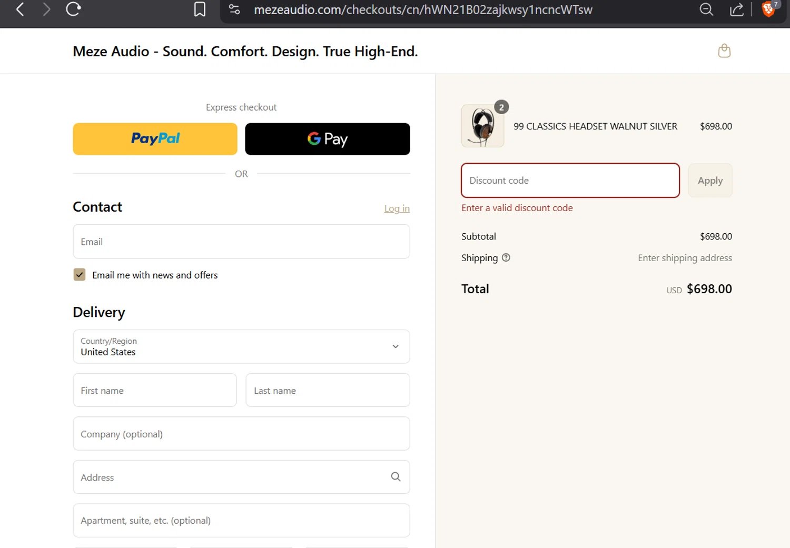Open the Meze Audio store title link
The width and height of the screenshot is (790, 548).
point(245,51)
